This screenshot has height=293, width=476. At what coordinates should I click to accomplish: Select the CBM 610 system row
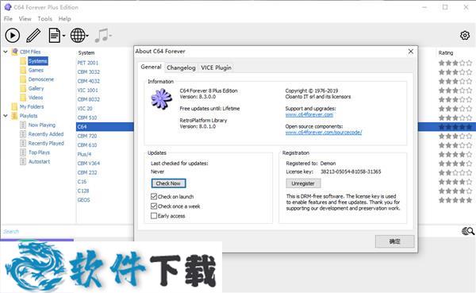[x=87, y=145]
